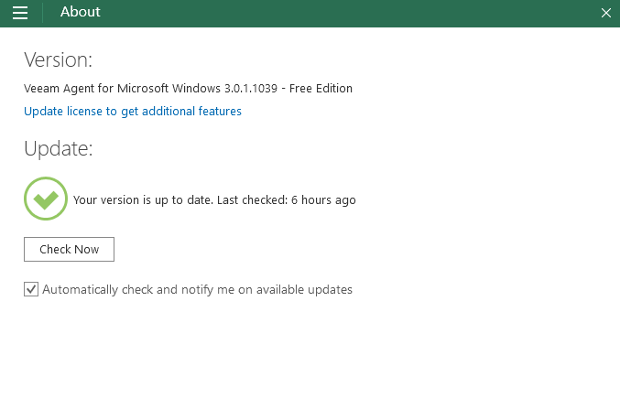Image resolution: width=620 pixels, height=398 pixels.
Task: Click the About title in header
Action: tap(81, 13)
